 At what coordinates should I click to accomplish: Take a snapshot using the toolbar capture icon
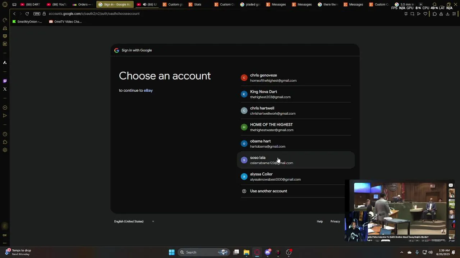[x=412, y=14]
